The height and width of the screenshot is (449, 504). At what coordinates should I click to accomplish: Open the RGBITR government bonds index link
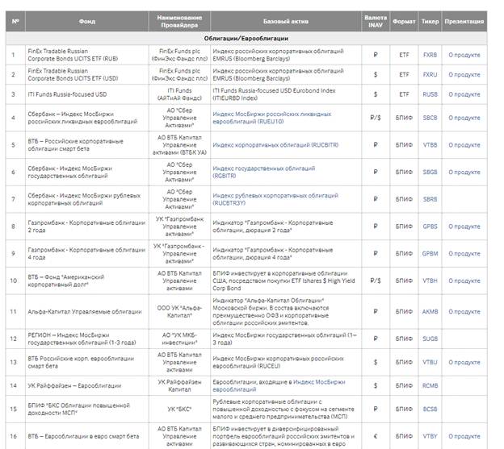click(264, 172)
